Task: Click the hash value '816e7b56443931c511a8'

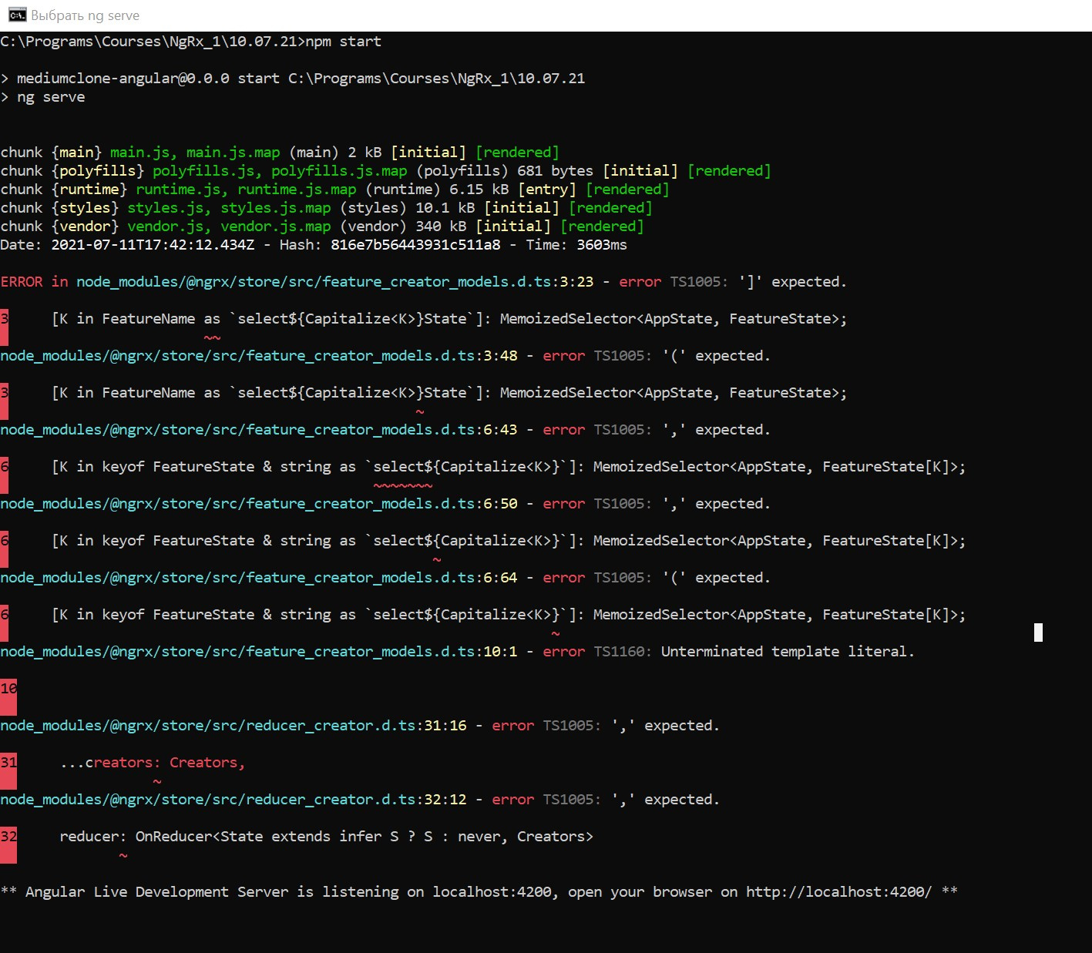Action: click(x=415, y=245)
